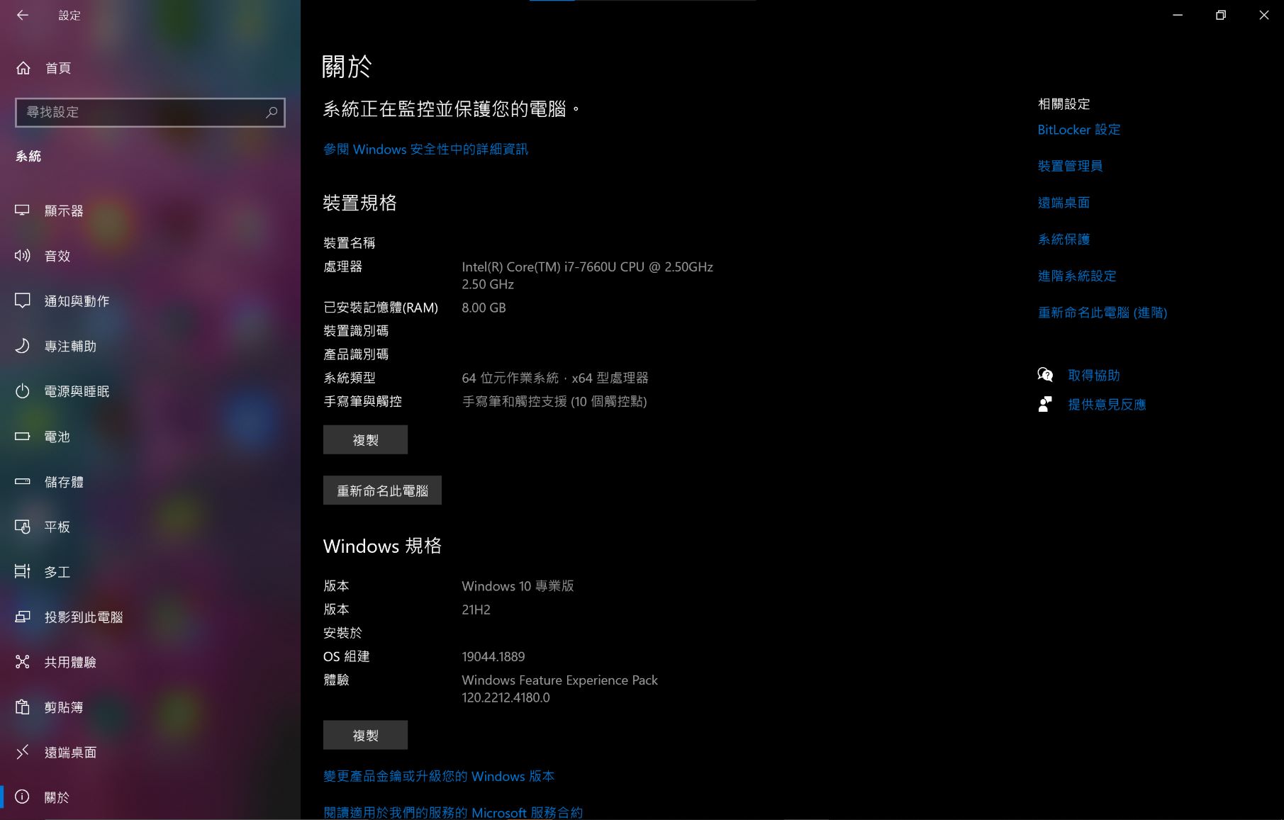Open 系統保護 link

(1064, 240)
